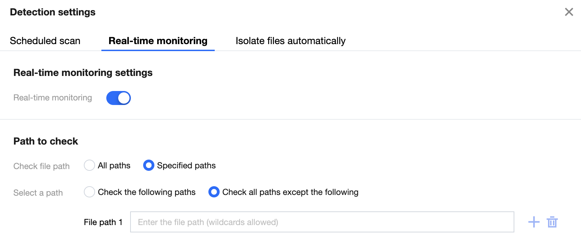Close the Detection settings dialog
The width and height of the screenshot is (581, 238).
569,12
